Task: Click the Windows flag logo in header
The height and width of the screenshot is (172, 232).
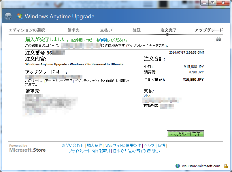Action: (20, 16)
